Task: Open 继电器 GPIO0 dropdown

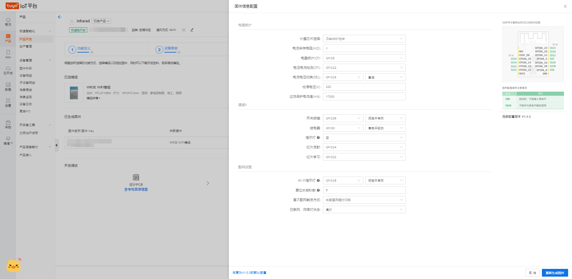Action: pyautogui.click(x=343, y=128)
